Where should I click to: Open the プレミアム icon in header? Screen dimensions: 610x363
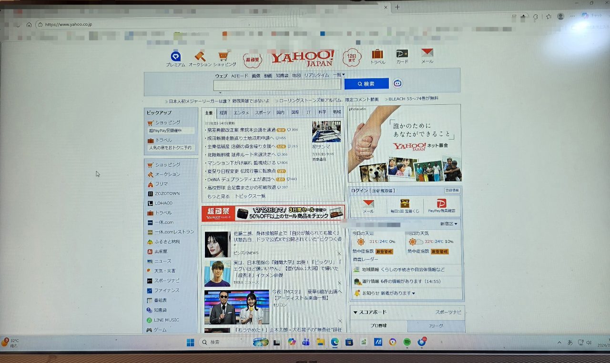click(x=175, y=56)
